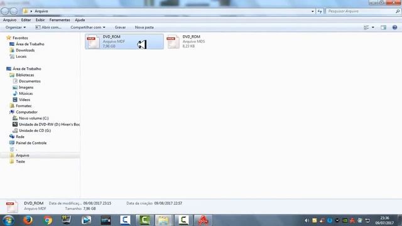The image size is (402, 226).
Task: Select Computador in the navigation tree
Action: point(23,112)
